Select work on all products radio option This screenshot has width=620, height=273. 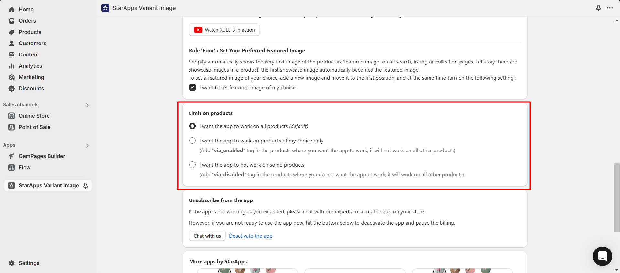192,126
